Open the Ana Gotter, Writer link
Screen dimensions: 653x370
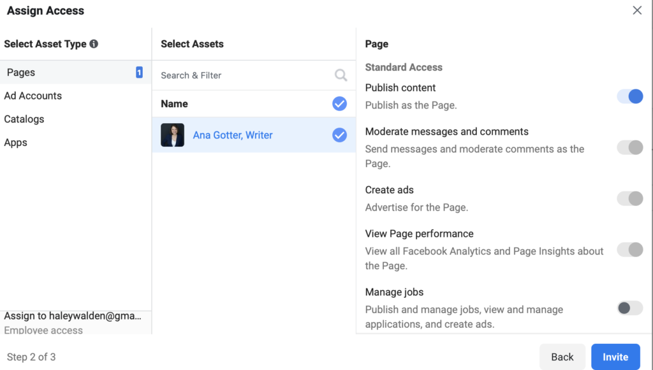coord(233,135)
